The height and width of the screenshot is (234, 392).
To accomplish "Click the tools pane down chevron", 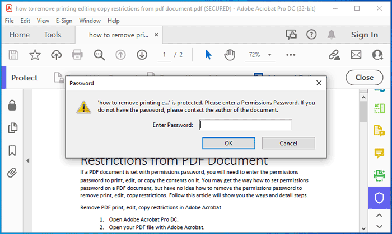I will coord(379,226).
